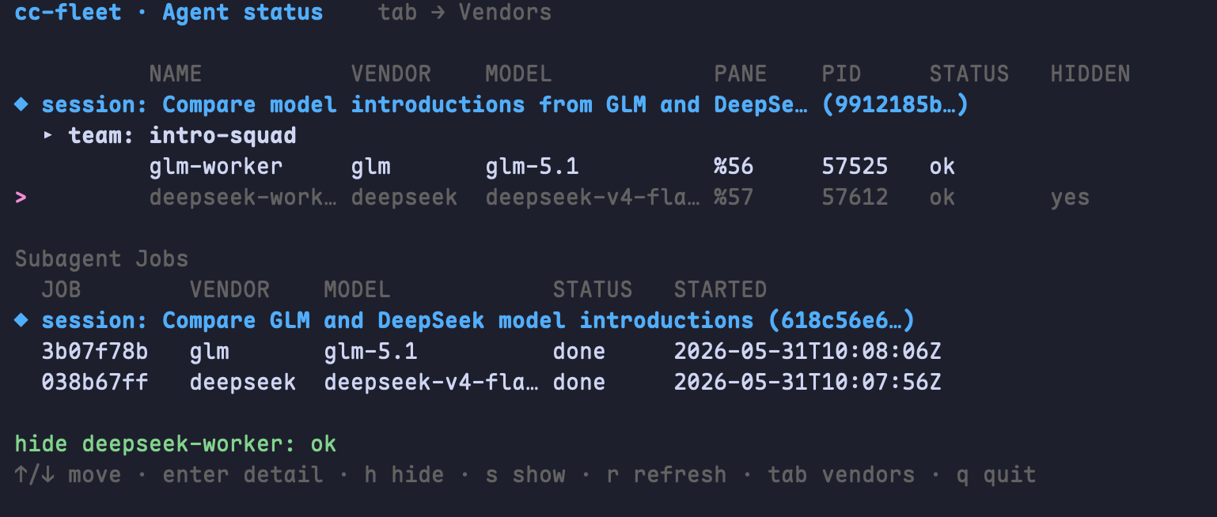Click the 'hide deepseek-worker: ok' status message

pyautogui.click(x=176, y=443)
